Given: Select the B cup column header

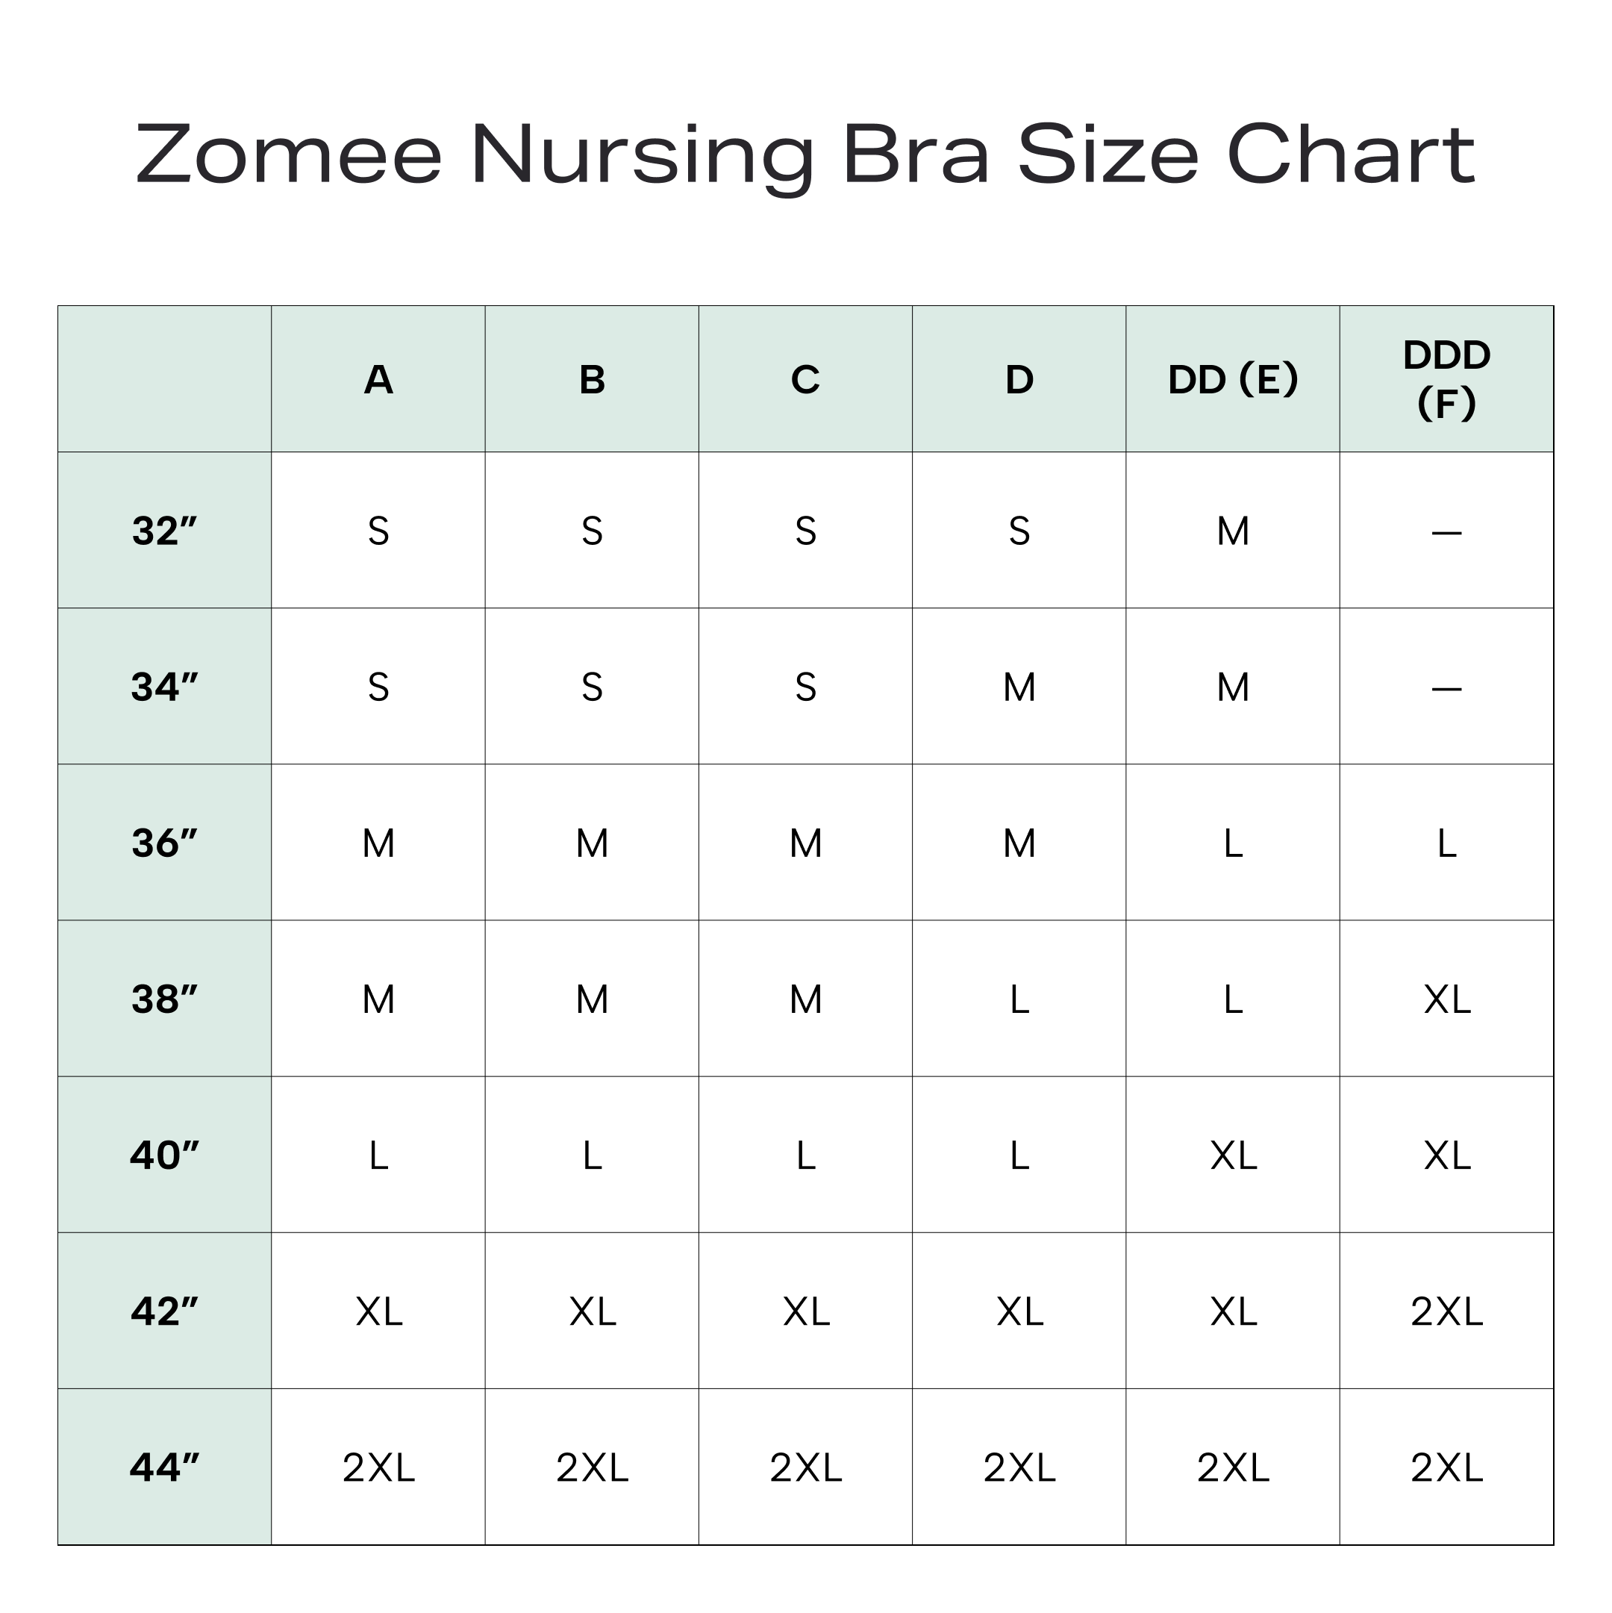Looking at the screenshot, I should click(592, 380).
